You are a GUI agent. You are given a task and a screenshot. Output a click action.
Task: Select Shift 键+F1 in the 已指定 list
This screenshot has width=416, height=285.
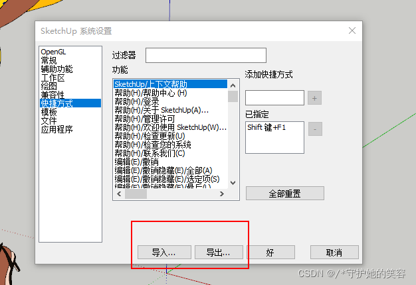pyautogui.click(x=266, y=127)
